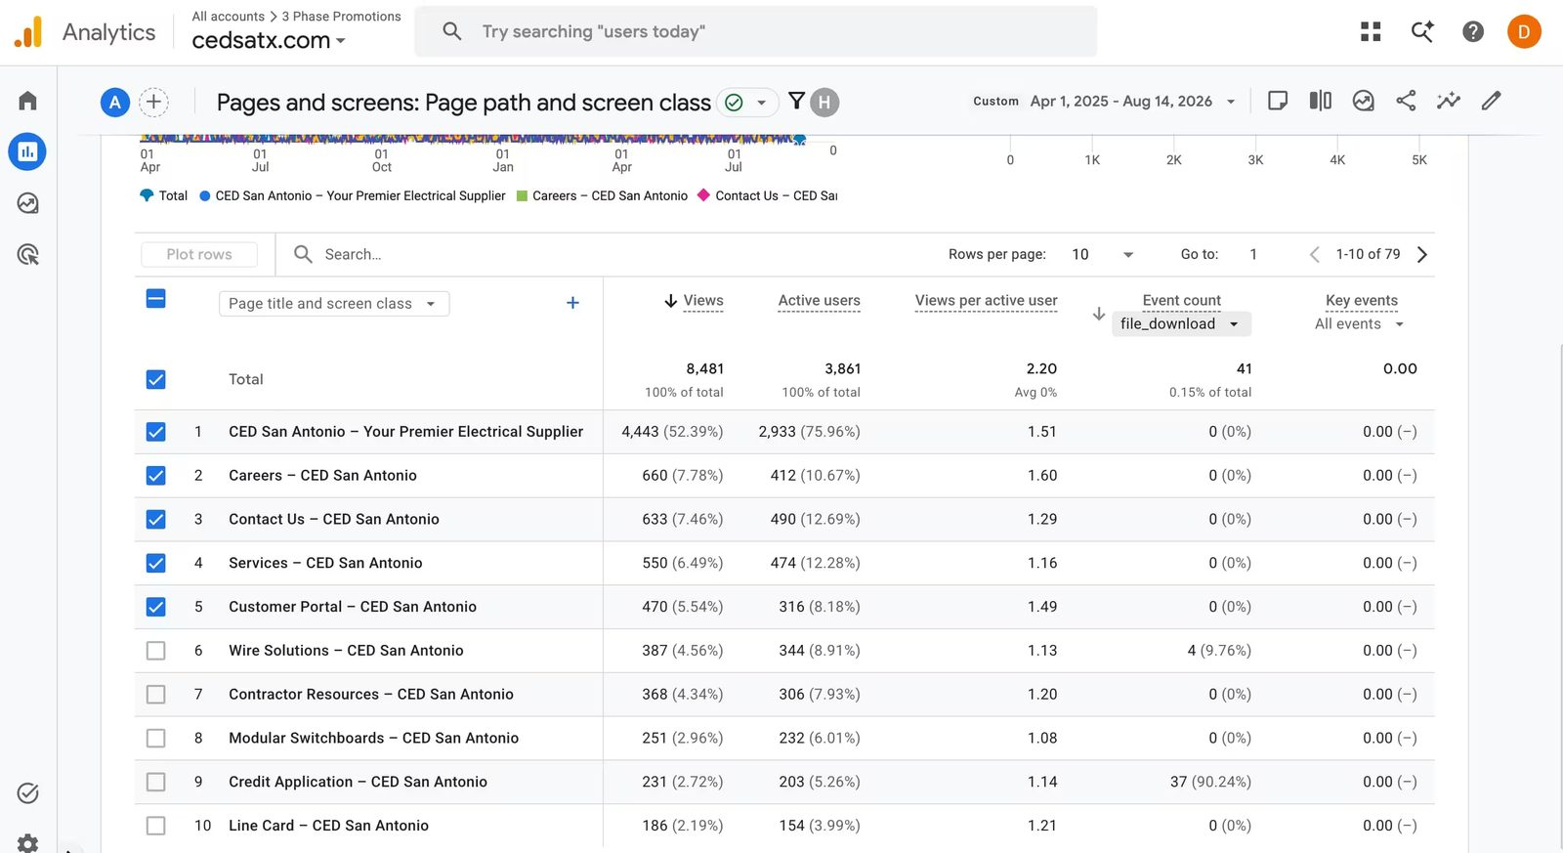
Task: Click the CED San Antonio blue legend dot
Action: (205, 195)
